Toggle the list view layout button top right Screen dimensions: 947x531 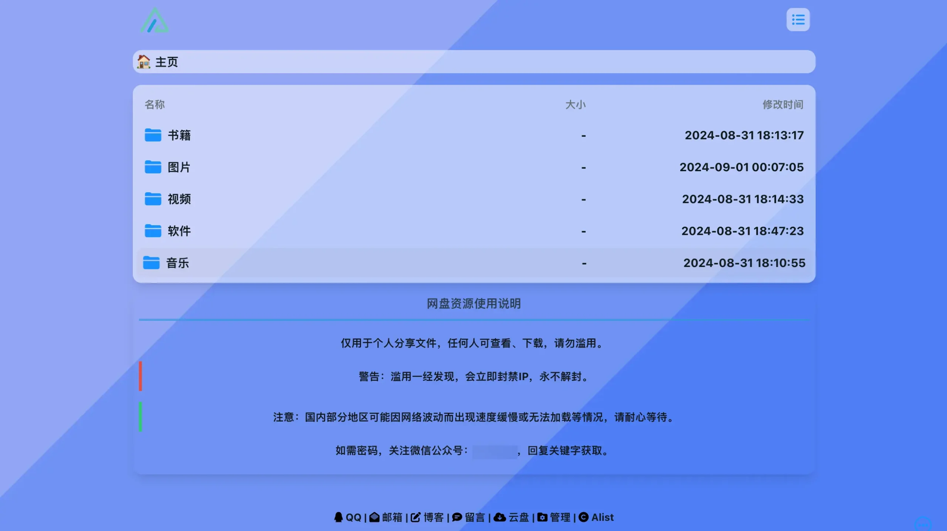point(798,19)
